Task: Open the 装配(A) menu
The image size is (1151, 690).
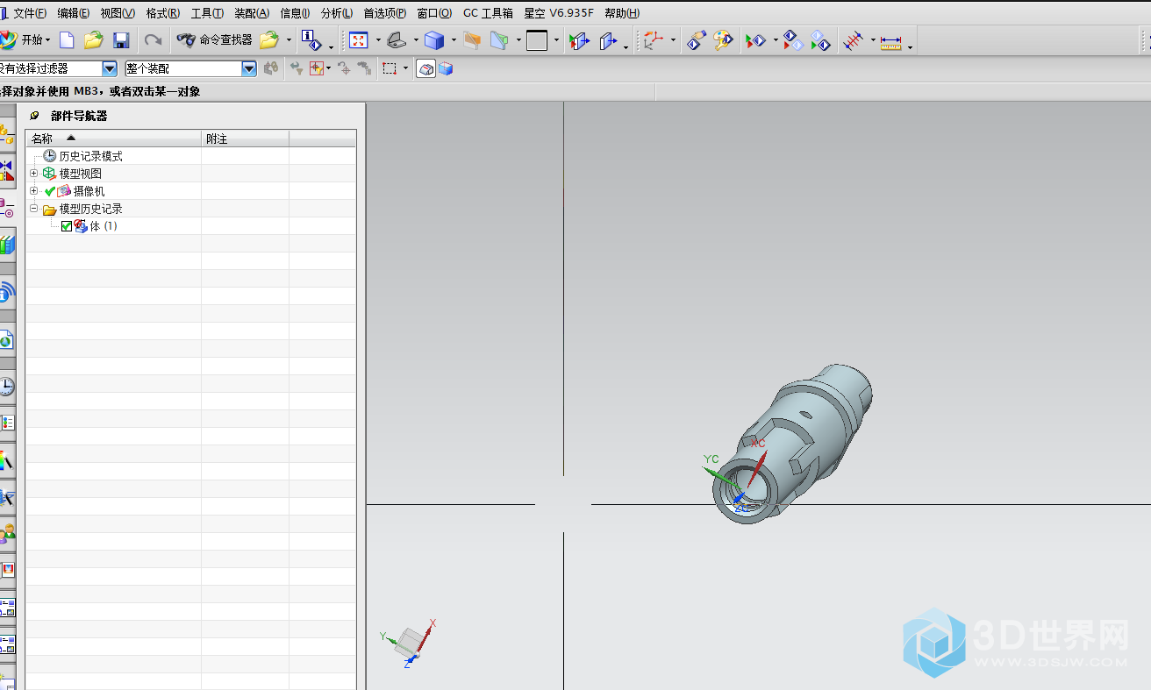Action: (x=252, y=13)
